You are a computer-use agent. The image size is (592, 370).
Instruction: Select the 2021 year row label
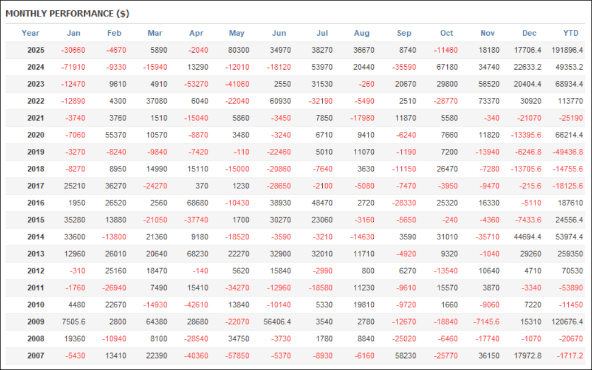click(36, 118)
